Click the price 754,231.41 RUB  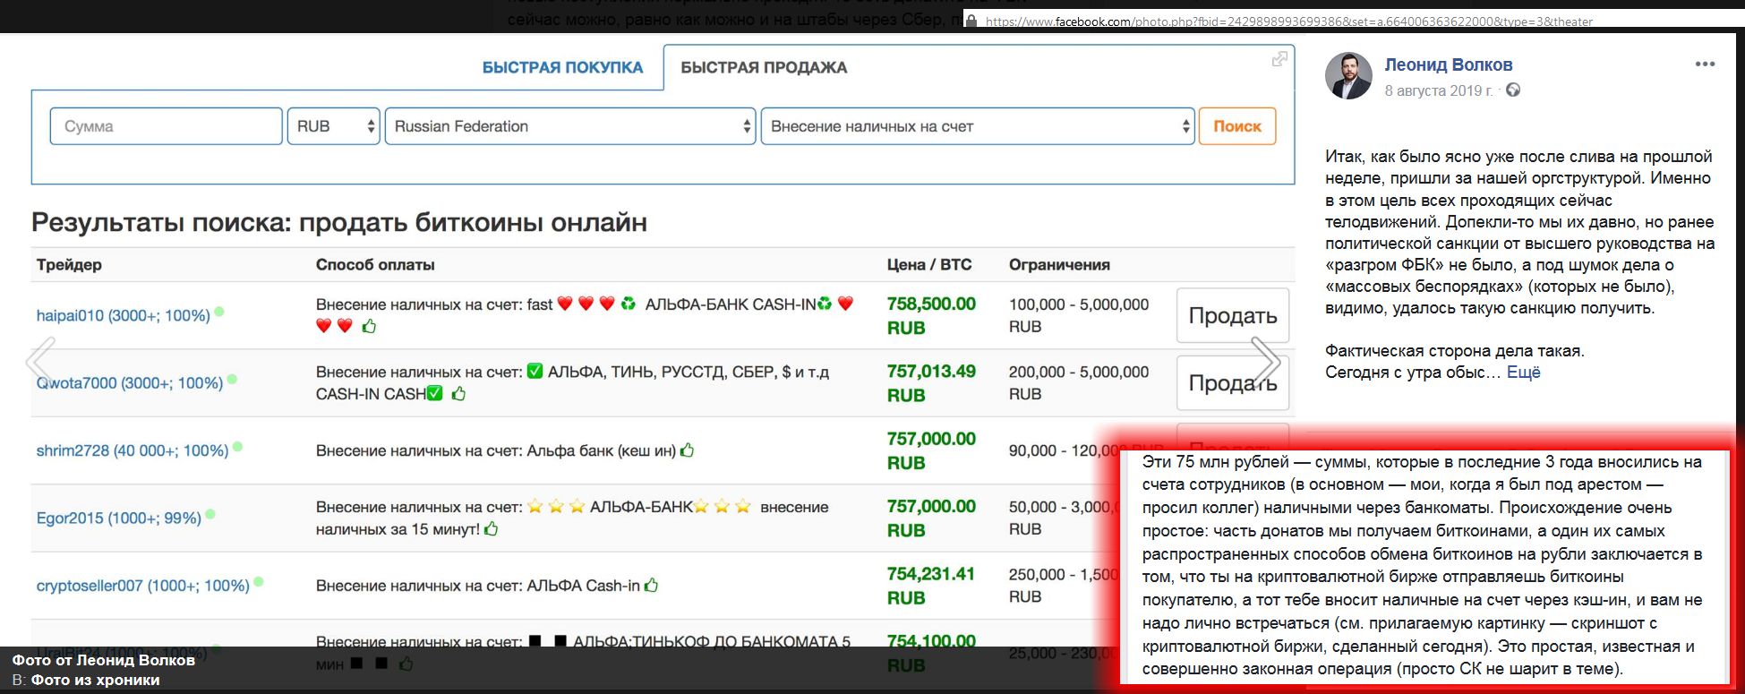930,586
